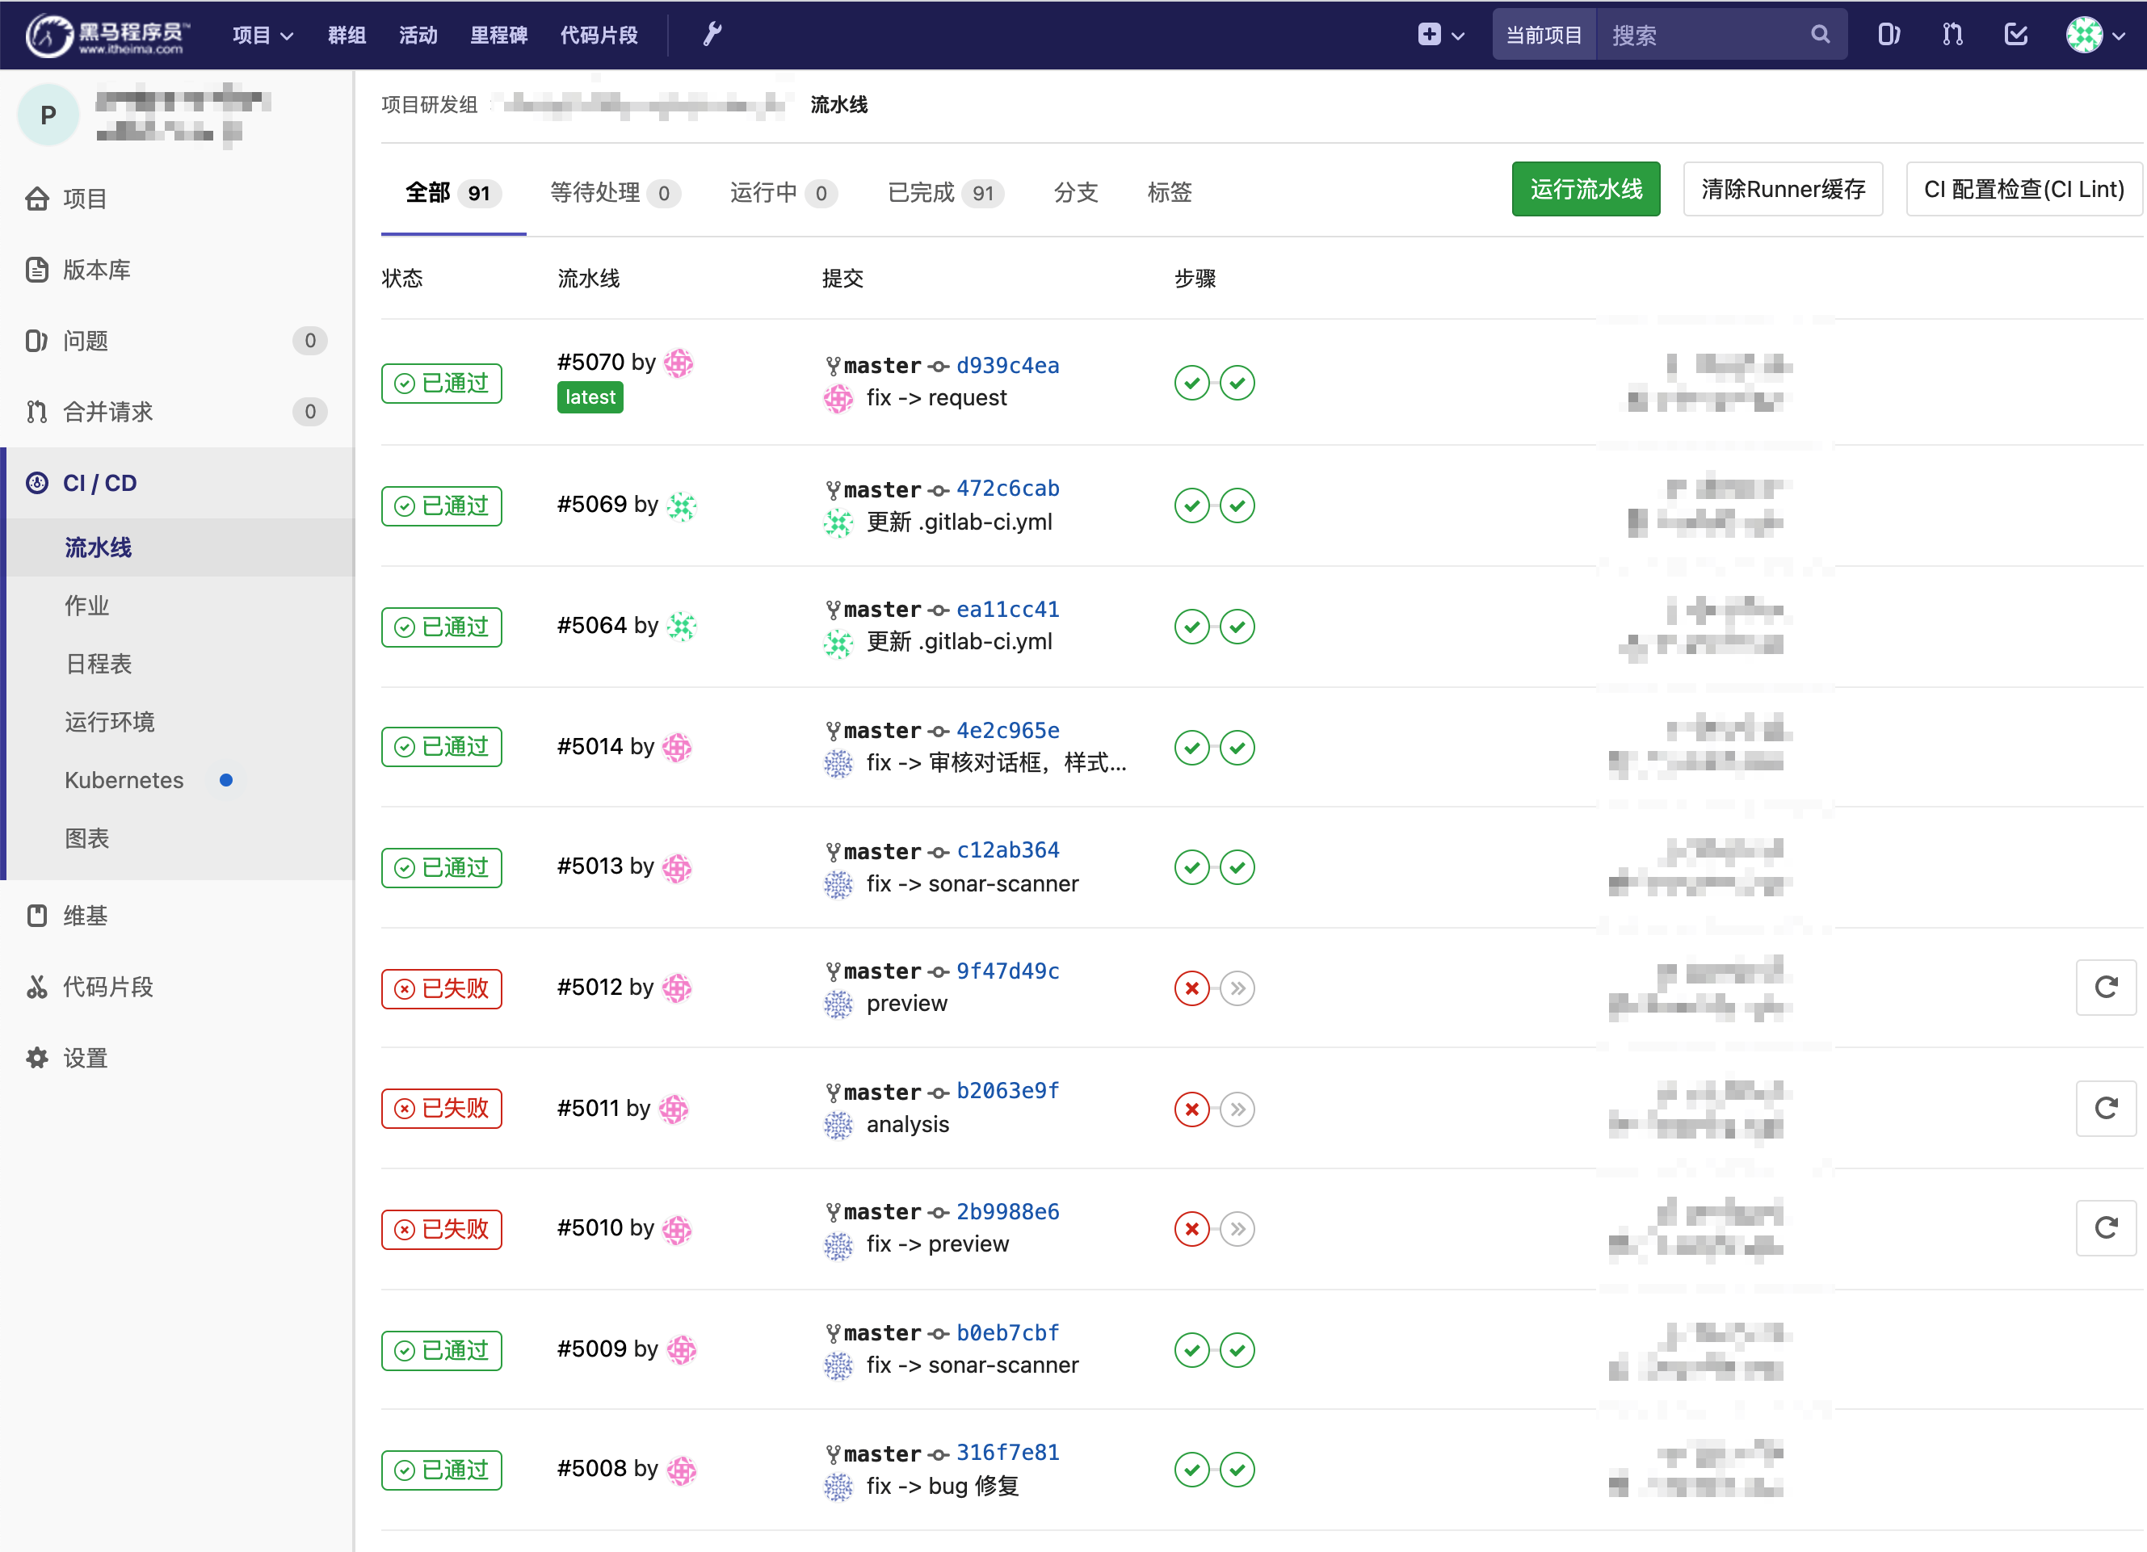
Task: Click the failed stage icon of pipeline #5011
Action: 1191,1108
